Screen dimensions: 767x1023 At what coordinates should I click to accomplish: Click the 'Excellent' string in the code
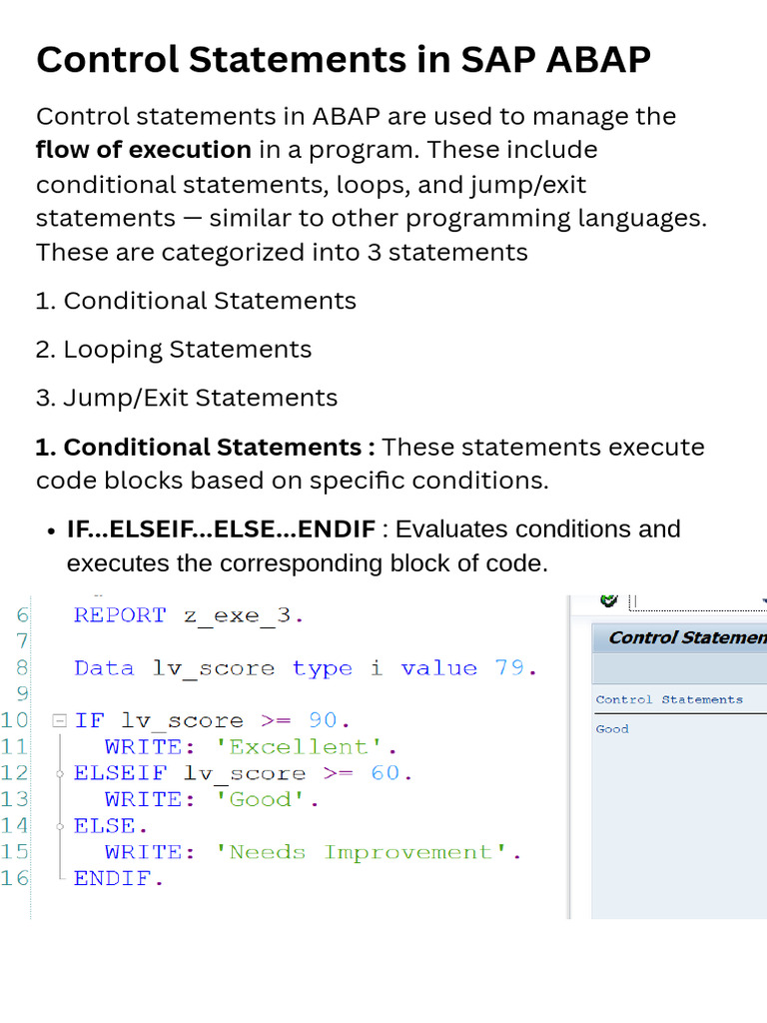point(307,746)
